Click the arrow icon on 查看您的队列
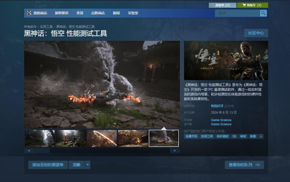The height and width of the screenshot is (182, 290). [258, 165]
